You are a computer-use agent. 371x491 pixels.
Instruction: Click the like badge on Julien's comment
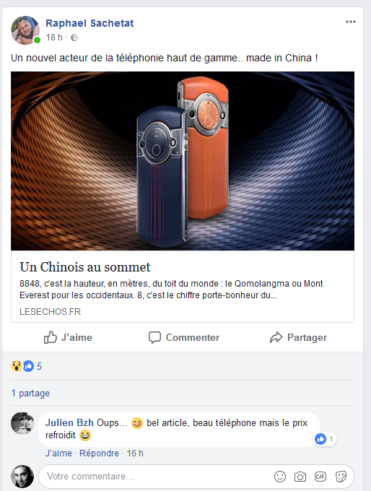click(x=325, y=439)
